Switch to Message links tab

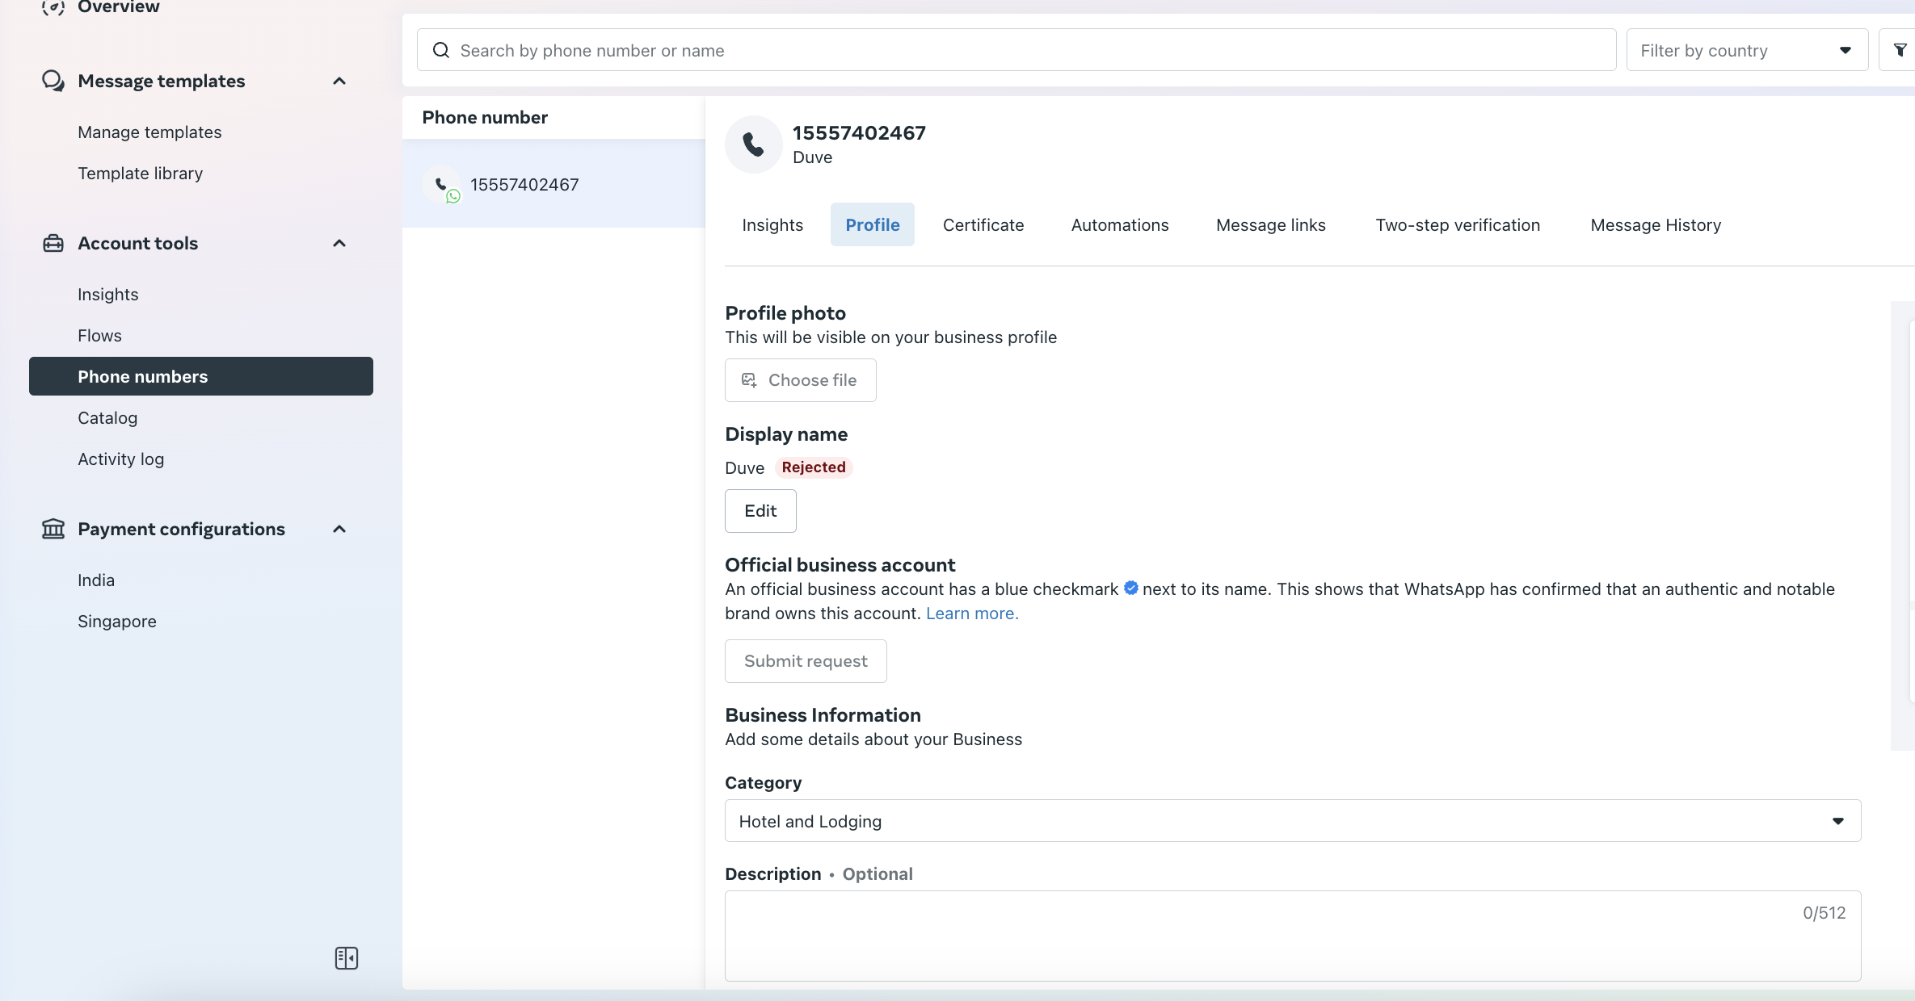[x=1271, y=224]
